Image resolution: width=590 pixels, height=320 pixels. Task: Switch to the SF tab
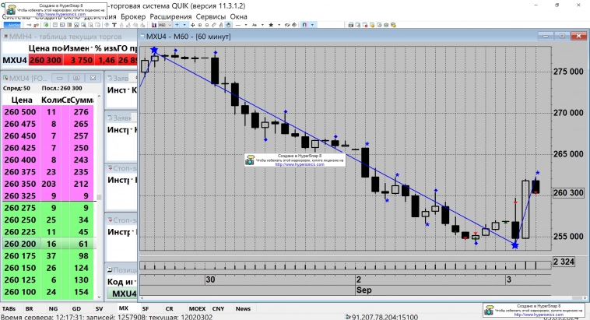[146, 308]
